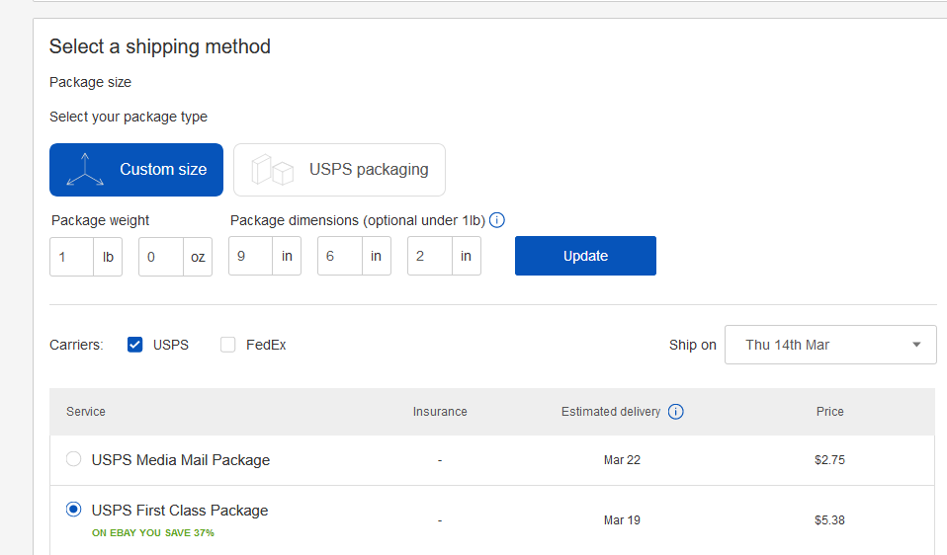
Task: Select the USPS packaging option
Action: [x=339, y=170]
